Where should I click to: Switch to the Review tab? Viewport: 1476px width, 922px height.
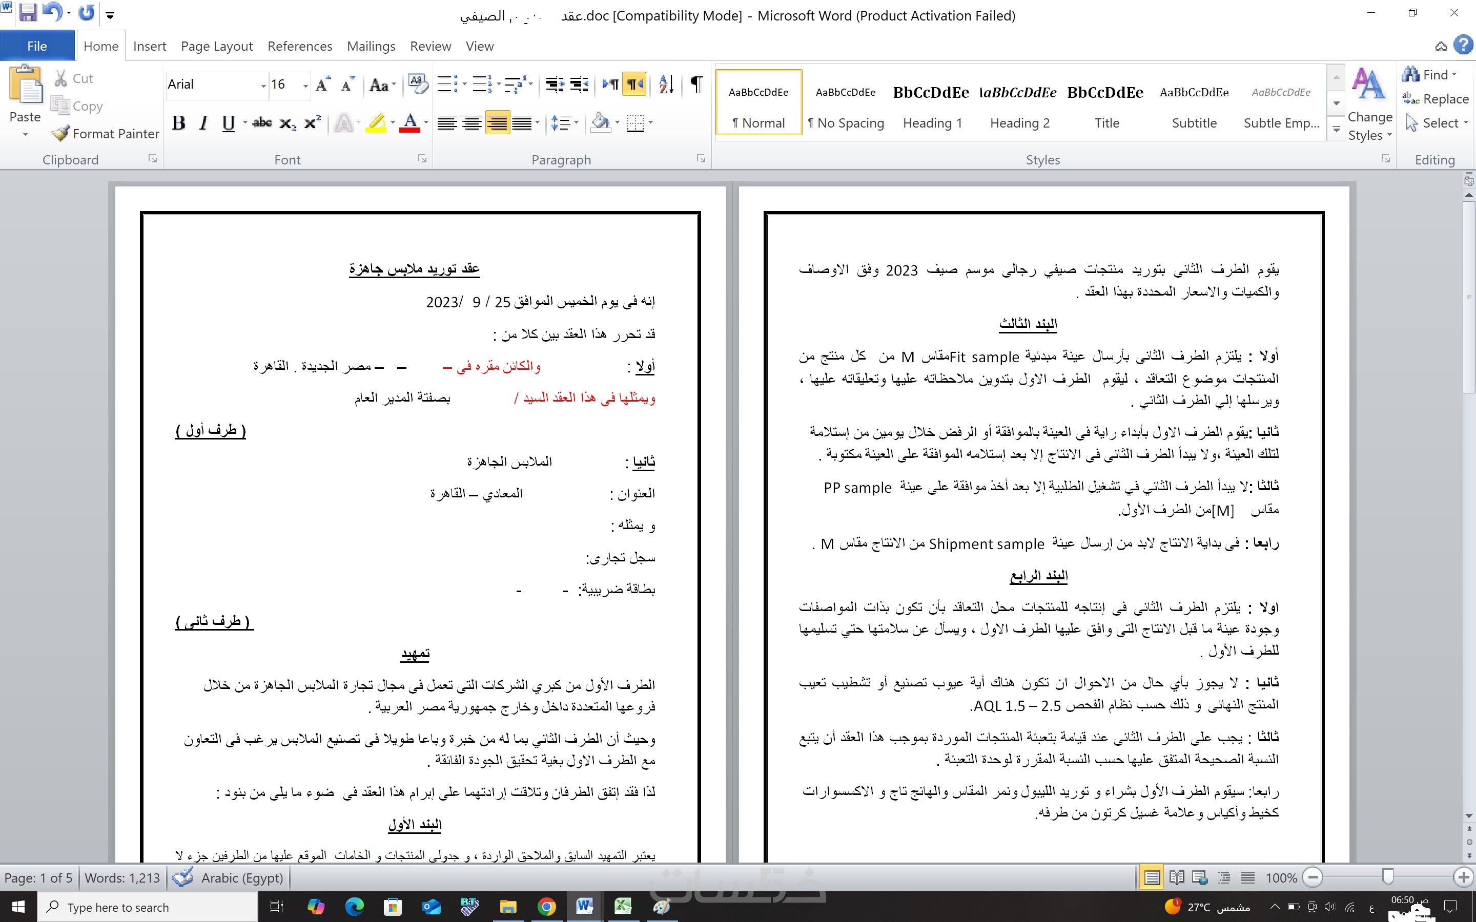[430, 46]
